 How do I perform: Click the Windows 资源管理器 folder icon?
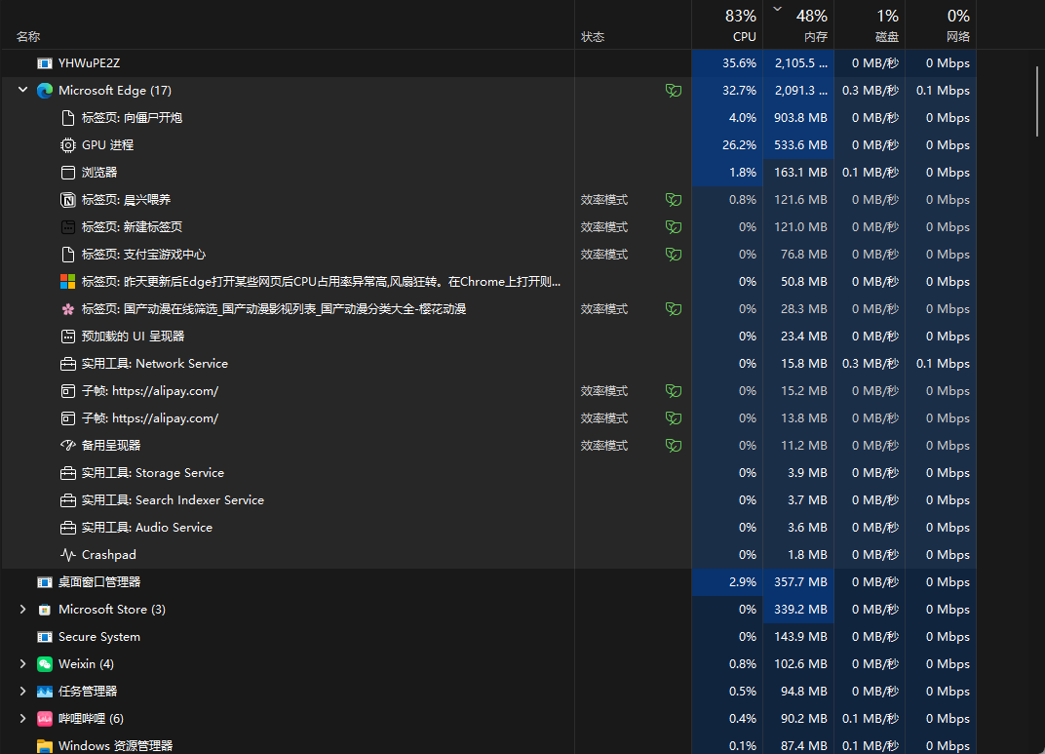point(45,746)
